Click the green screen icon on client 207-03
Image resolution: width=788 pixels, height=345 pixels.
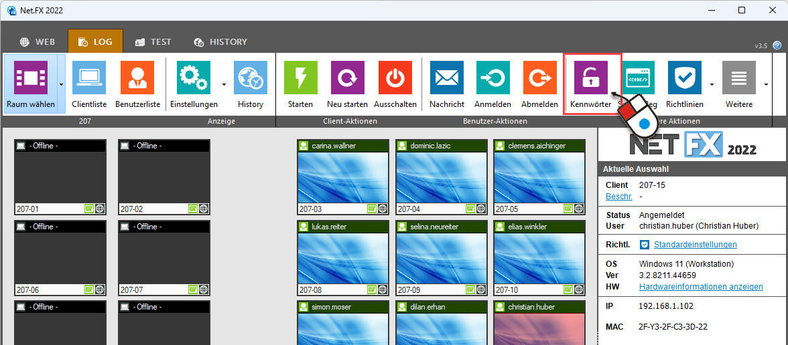pos(372,208)
